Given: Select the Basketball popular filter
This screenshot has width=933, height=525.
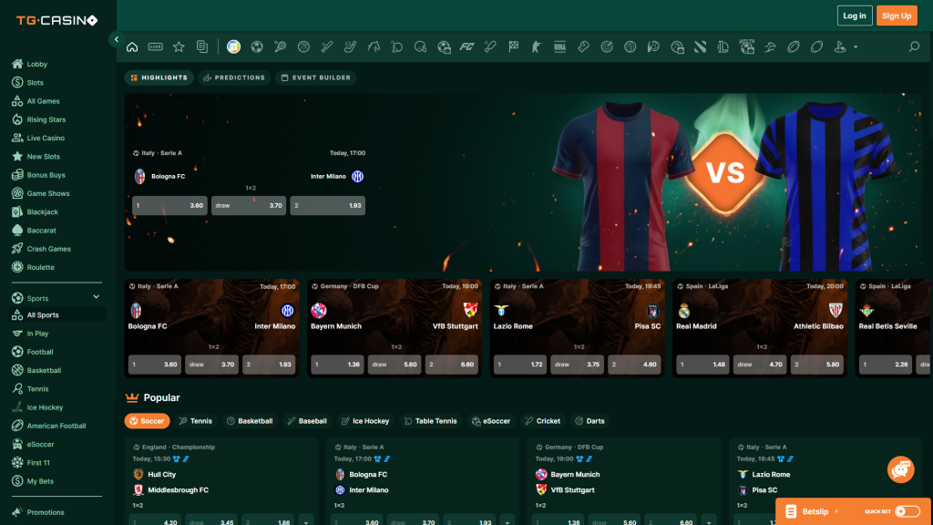Looking at the screenshot, I should (250, 421).
